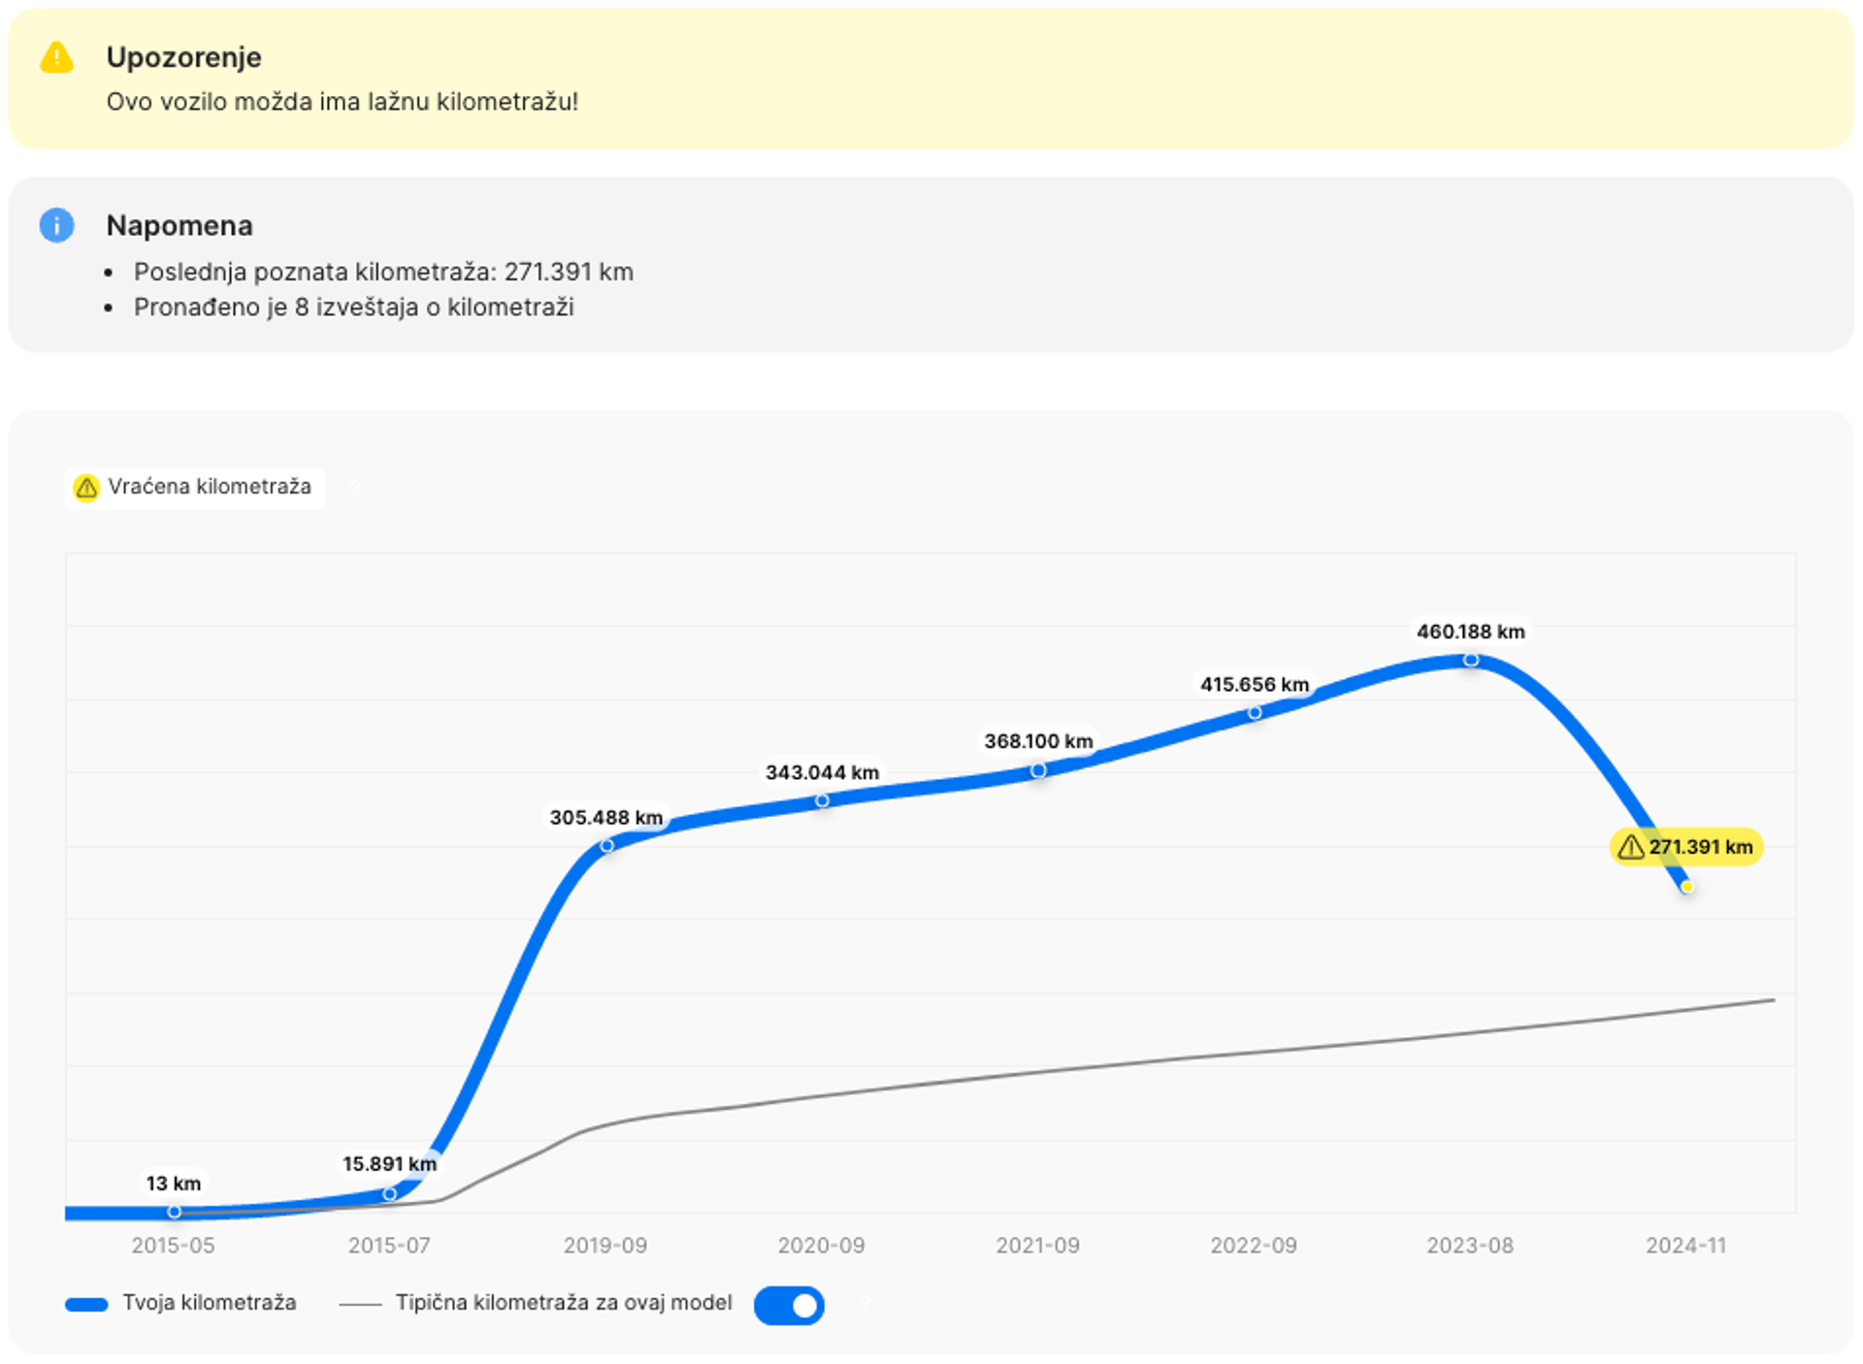Click the 2024-11 axis date label
The height and width of the screenshot is (1364, 1863).
(x=1686, y=1246)
